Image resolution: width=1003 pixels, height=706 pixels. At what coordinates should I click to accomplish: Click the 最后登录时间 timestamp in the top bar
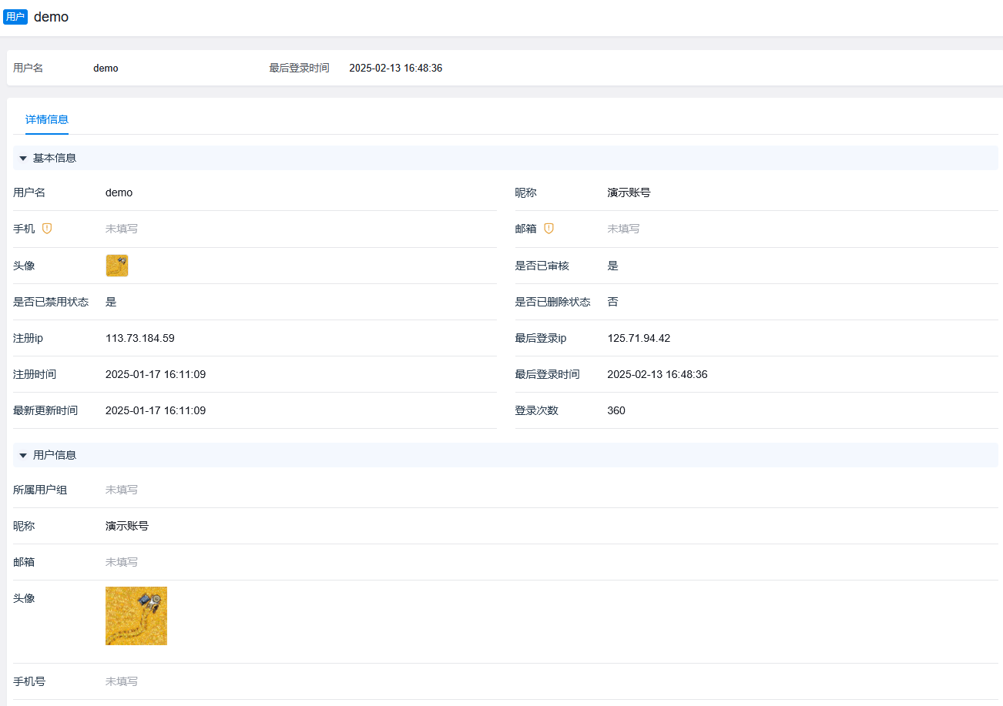coord(395,68)
